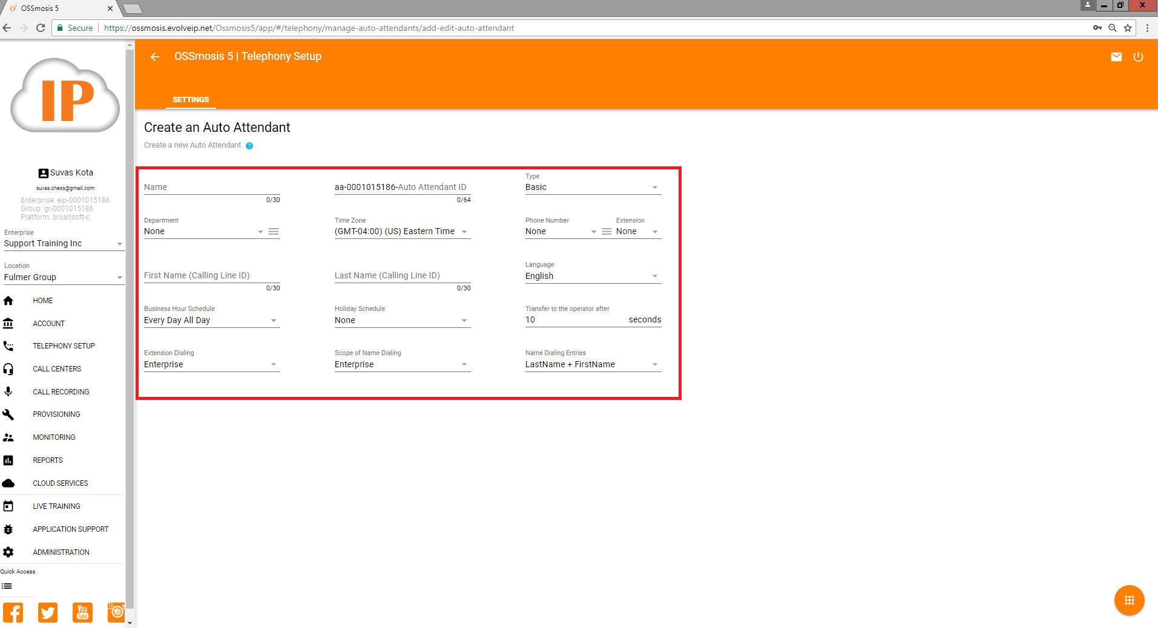Open the Facebook icon link
The image size is (1158, 628).
pyautogui.click(x=13, y=612)
